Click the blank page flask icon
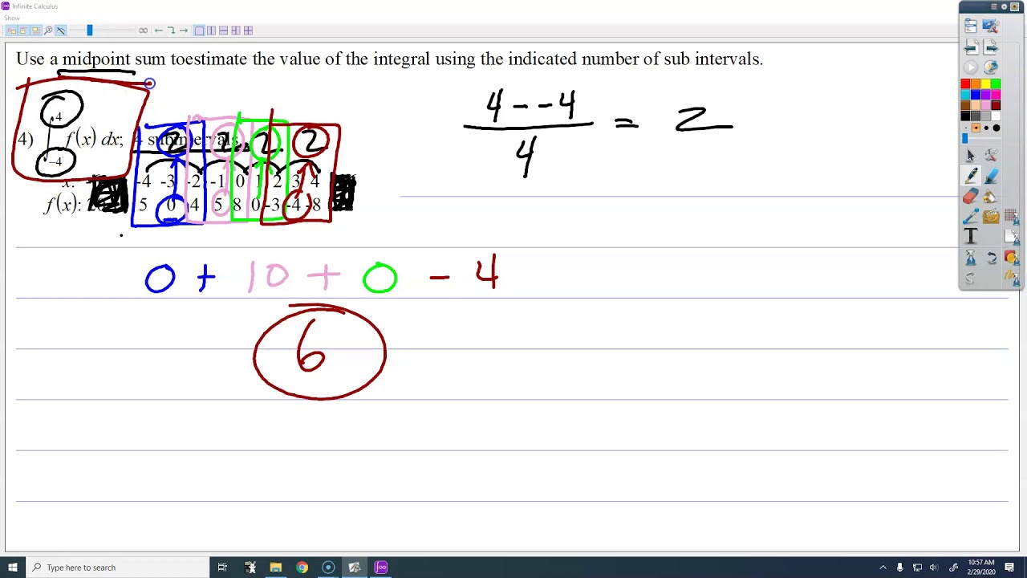 (1011, 237)
